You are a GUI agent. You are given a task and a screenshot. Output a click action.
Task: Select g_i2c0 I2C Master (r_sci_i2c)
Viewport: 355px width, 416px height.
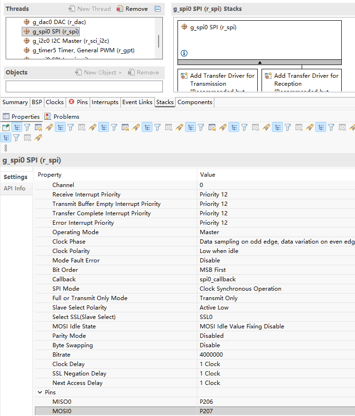pyautogui.click(x=71, y=41)
